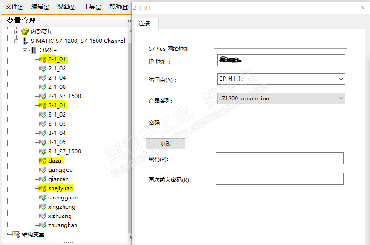The image size is (370, 245).
Task: Click the qianren connection icon
Action: [x=42, y=179]
